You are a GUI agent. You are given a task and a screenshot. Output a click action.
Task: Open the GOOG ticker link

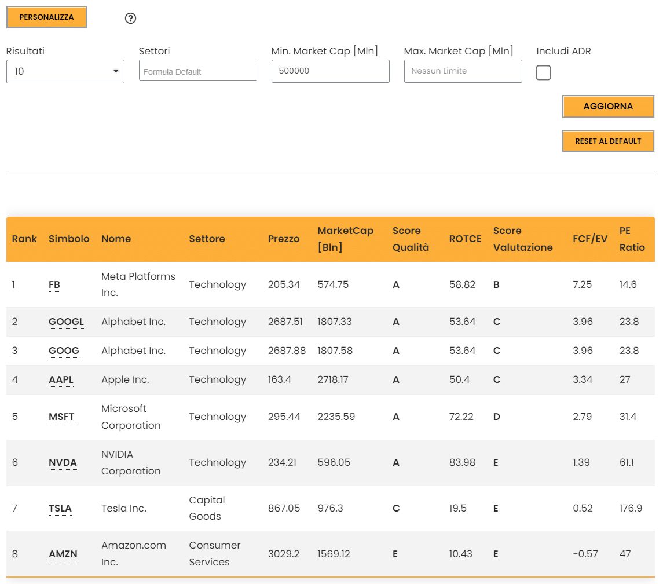tap(64, 351)
